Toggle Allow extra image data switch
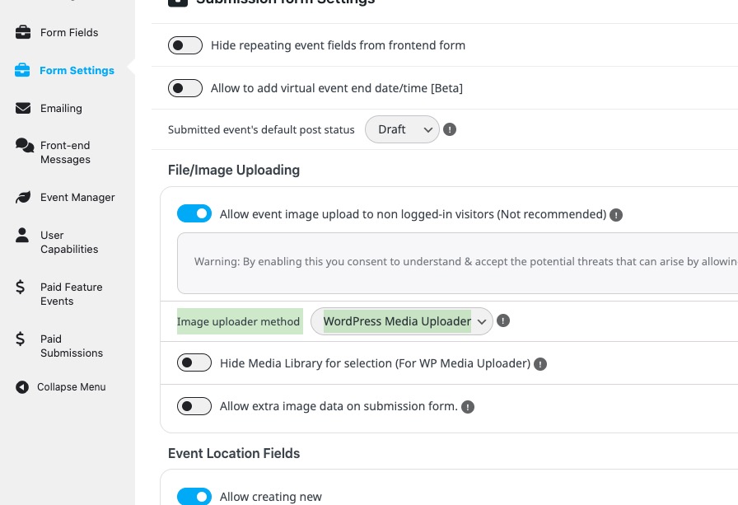This screenshot has height=505, width=738. tap(194, 406)
